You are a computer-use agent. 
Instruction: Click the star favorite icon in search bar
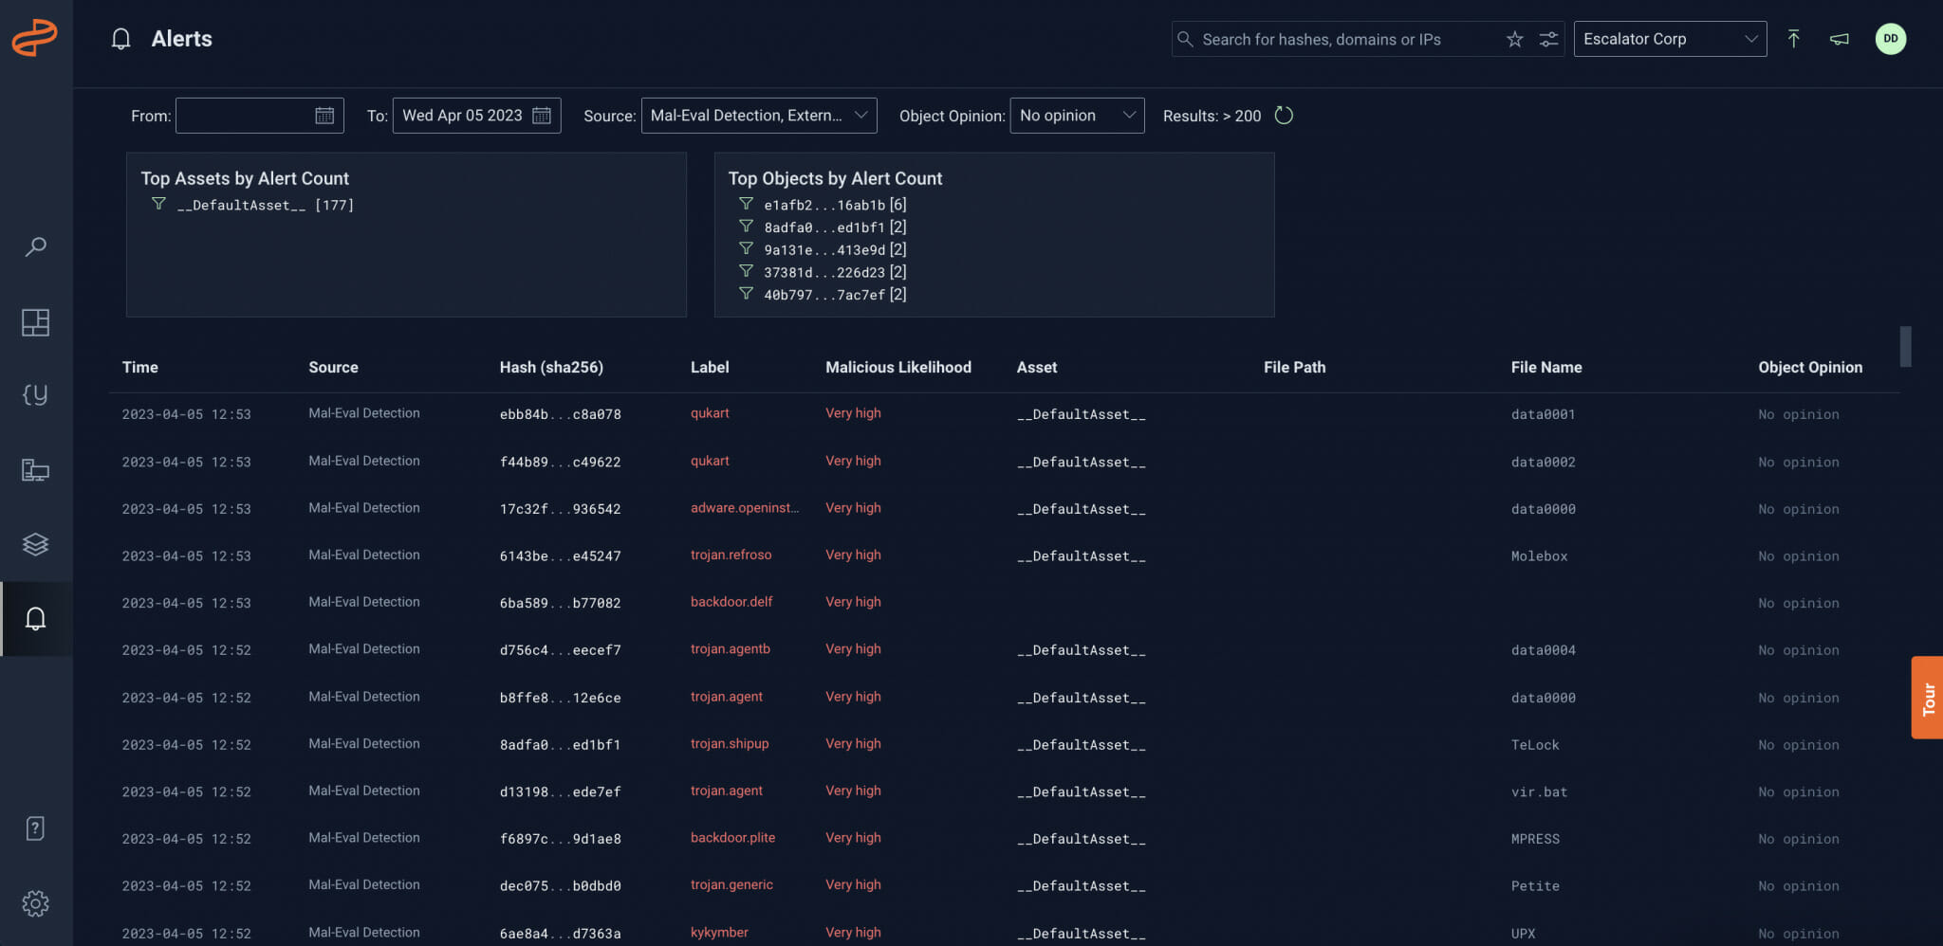click(1514, 39)
